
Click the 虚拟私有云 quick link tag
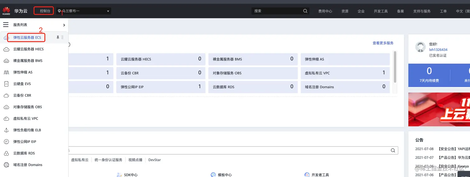80,160
